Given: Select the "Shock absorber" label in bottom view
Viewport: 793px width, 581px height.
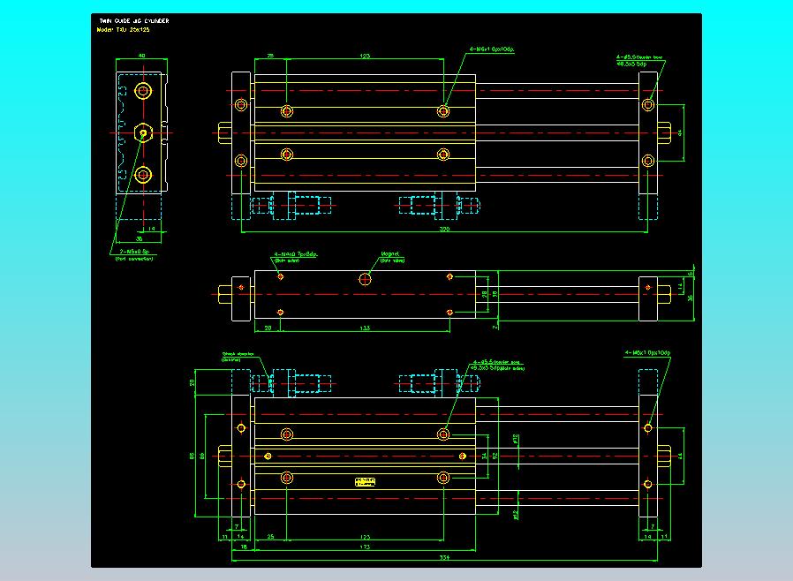Looking at the screenshot, I should click(x=236, y=353).
